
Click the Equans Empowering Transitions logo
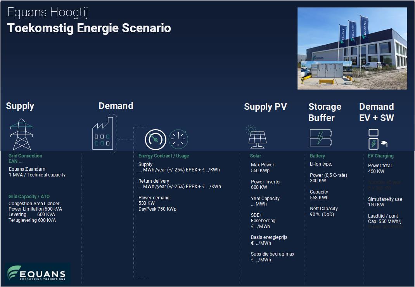pos(37,273)
